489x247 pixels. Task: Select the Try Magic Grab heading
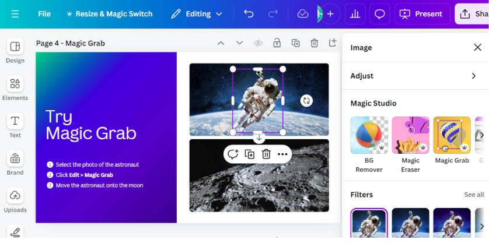[91, 125]
